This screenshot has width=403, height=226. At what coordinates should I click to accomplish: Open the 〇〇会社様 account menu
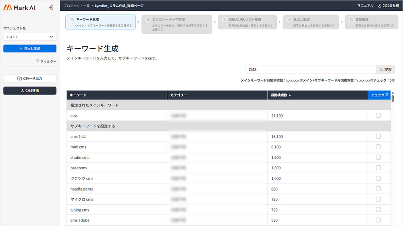388,6
